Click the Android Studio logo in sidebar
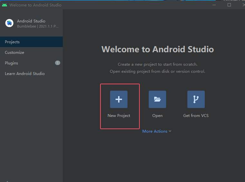This screenshot has width=245, height=182. [9, 23]
